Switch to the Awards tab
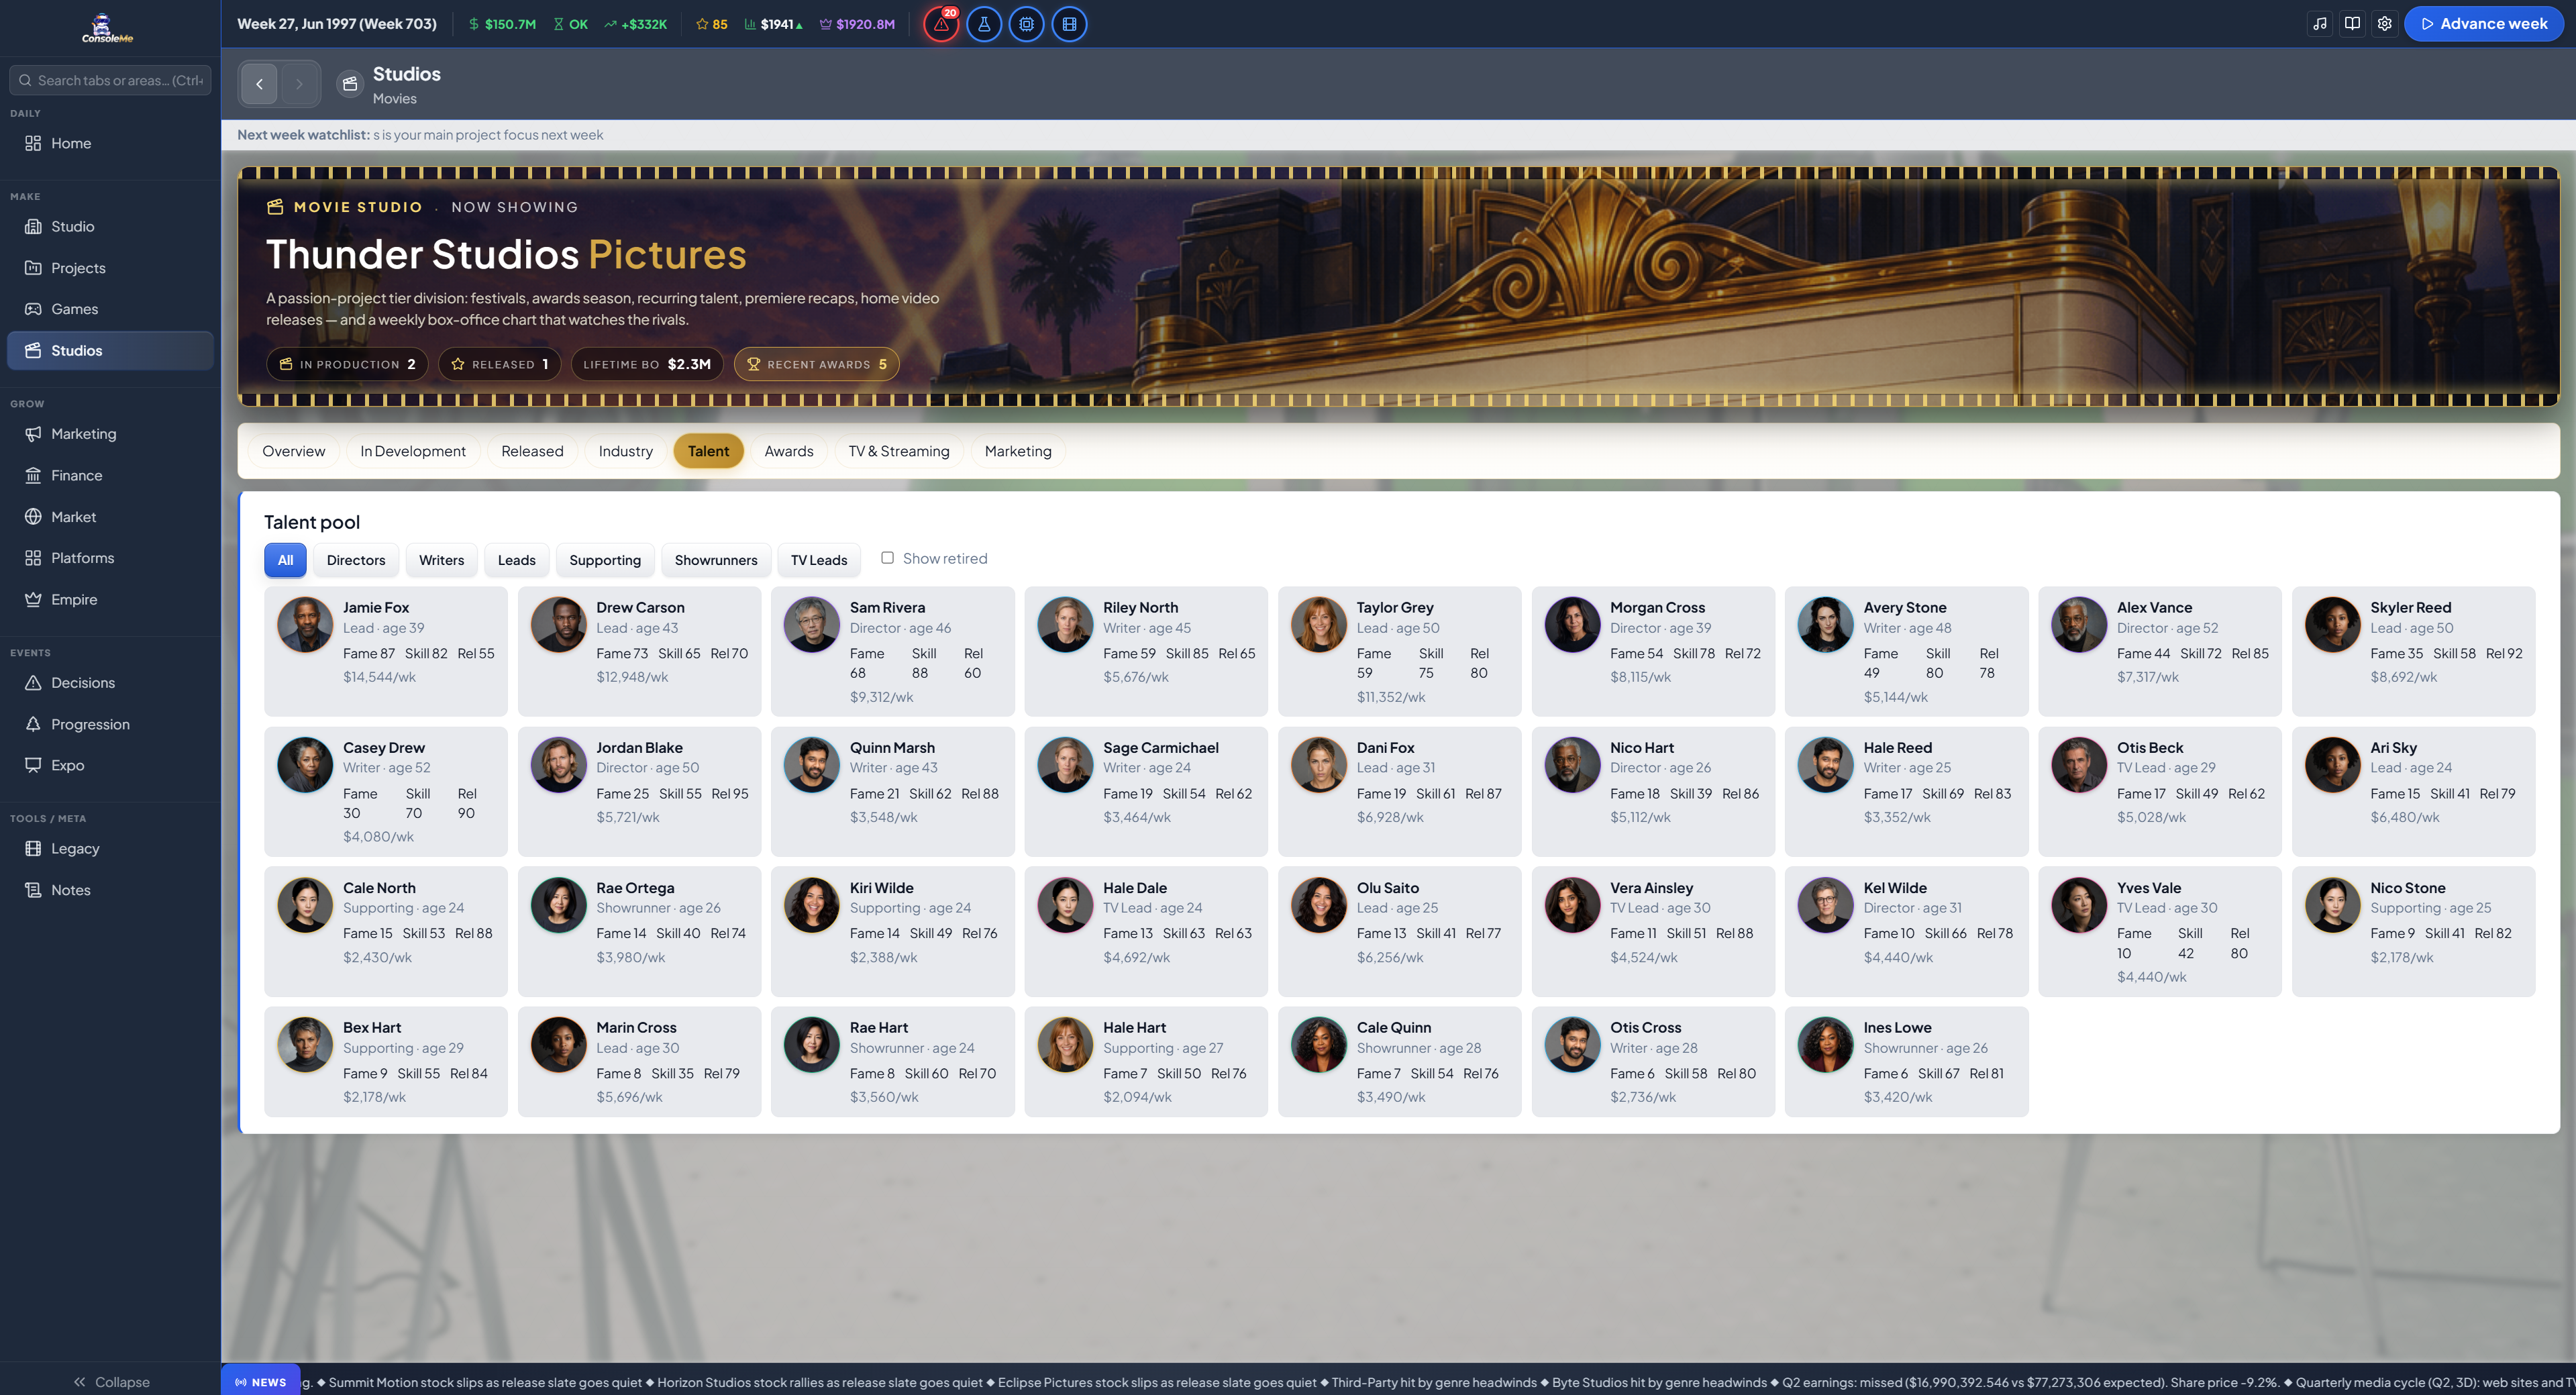Image resolution: width=2576 pixels, height=1395 pixels. [x=788, y=451]
